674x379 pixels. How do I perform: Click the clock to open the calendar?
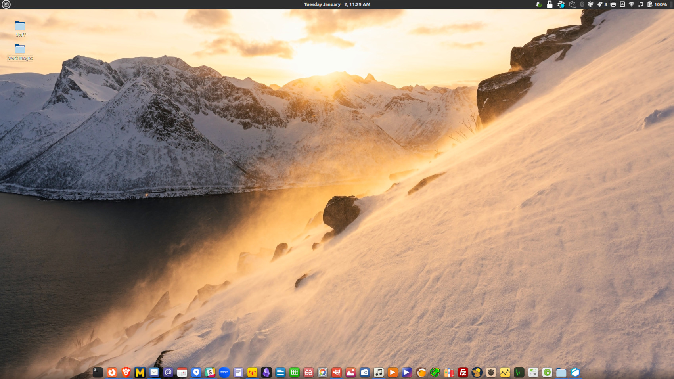click(335, 4)
